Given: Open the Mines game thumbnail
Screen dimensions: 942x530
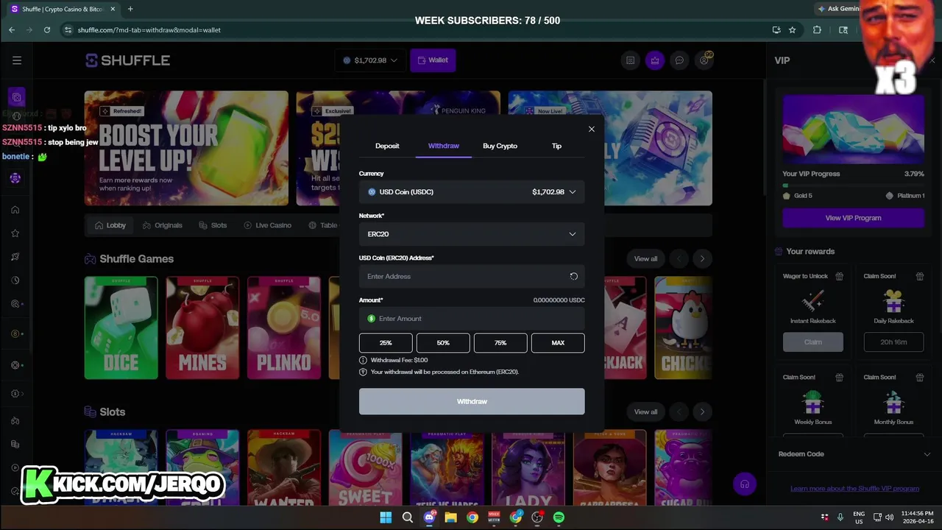Looking at the screenshot, I should tap(202, 328).
